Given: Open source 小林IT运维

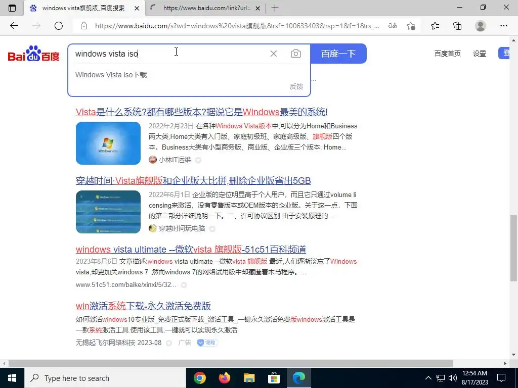Looking at the screenshot, I should click(175, 160).
